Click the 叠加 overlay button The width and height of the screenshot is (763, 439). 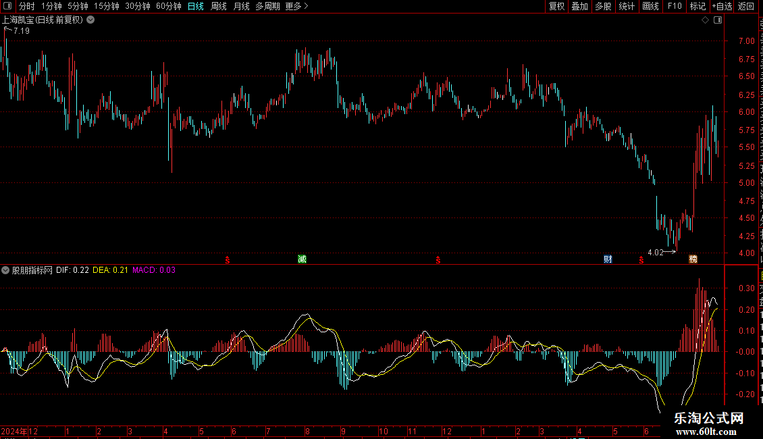pyautogui.click(x=580, y=6)
